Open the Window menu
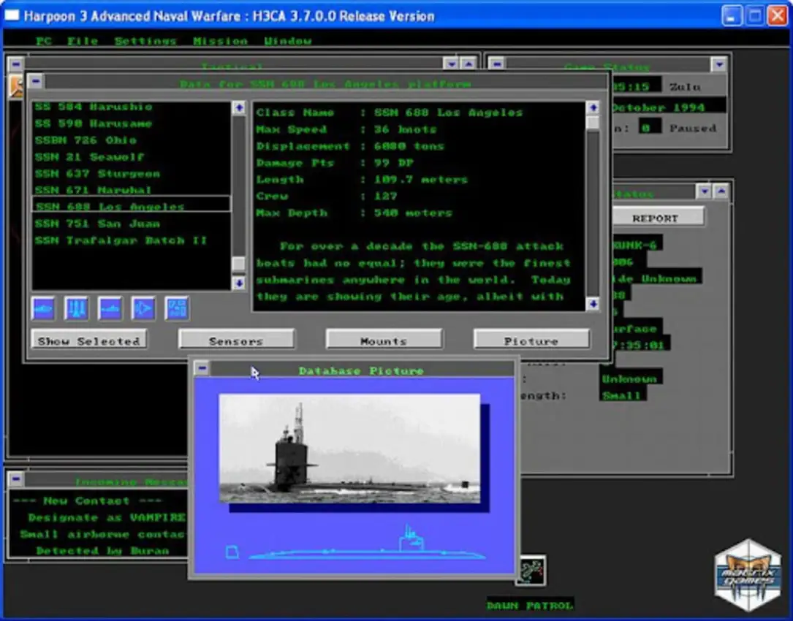 [x=288, y=41]
